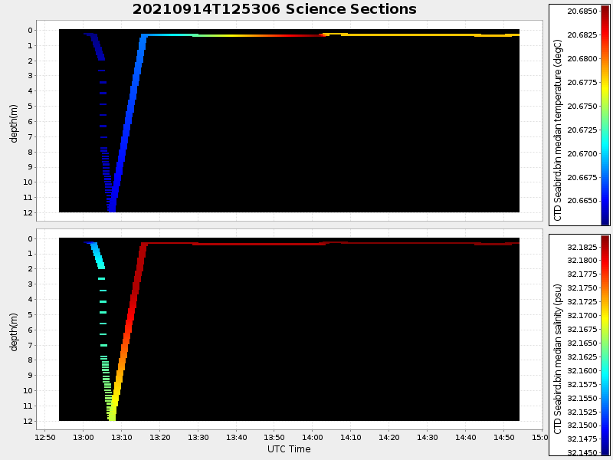613x460 pixels.
Task: Click the x-axis time tick 14:00
Action: point(313,437)
